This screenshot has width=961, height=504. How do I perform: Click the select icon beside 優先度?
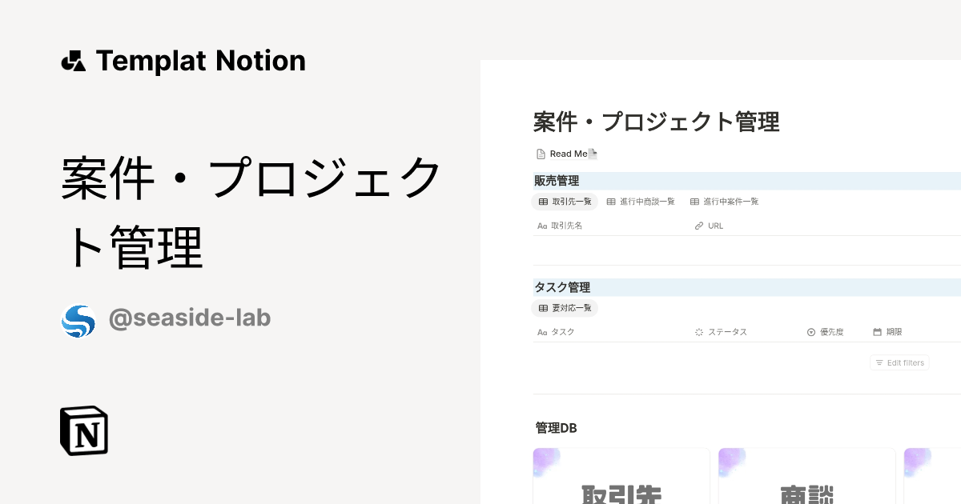point(810,331)
